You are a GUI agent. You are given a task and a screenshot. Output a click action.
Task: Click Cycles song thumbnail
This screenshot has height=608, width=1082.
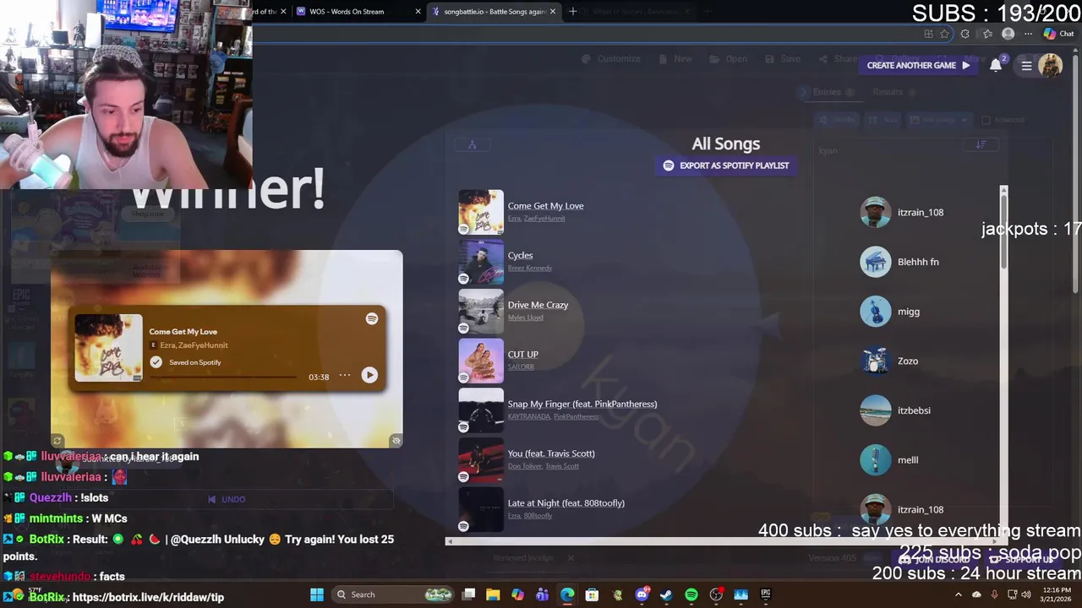point(481,262)
